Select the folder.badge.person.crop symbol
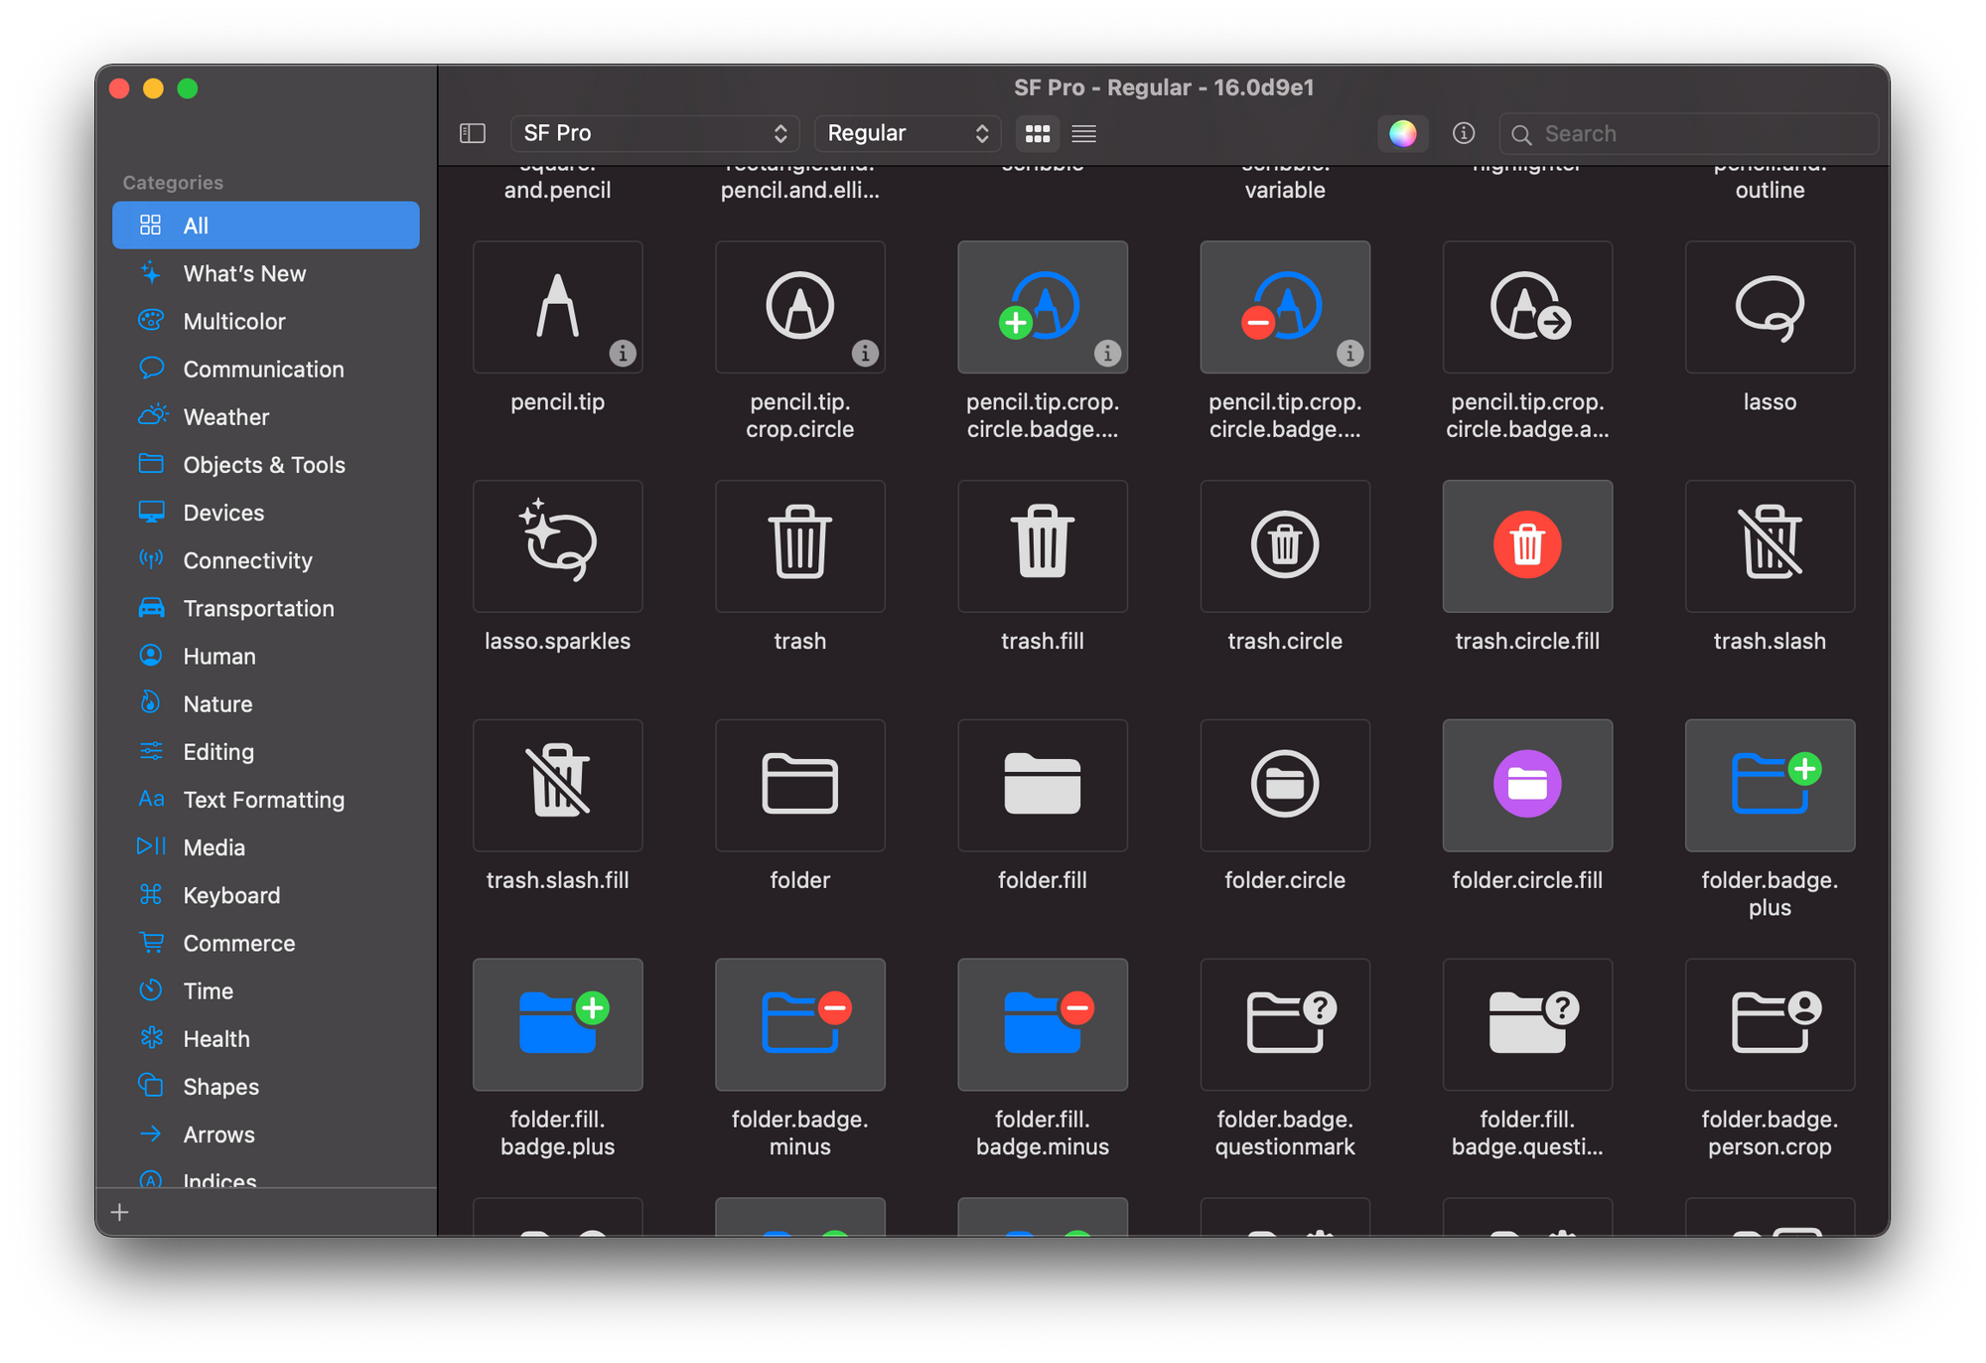 (1769, 1025)
